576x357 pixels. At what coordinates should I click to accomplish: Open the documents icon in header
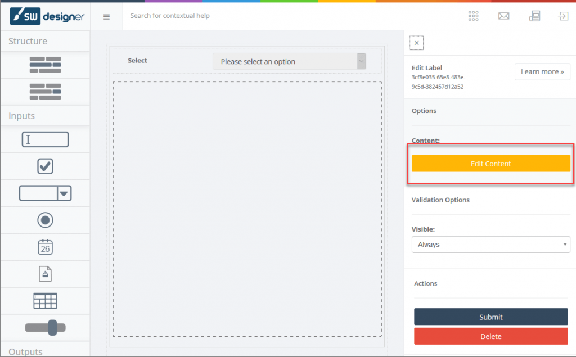(534, 16)
